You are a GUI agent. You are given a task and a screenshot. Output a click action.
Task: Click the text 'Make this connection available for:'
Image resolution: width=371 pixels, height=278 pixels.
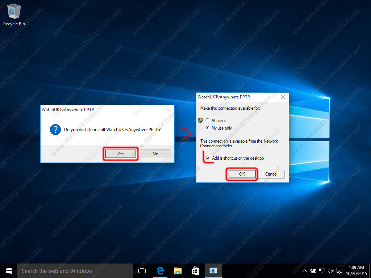pyautogui.click(x=230, y=108)
